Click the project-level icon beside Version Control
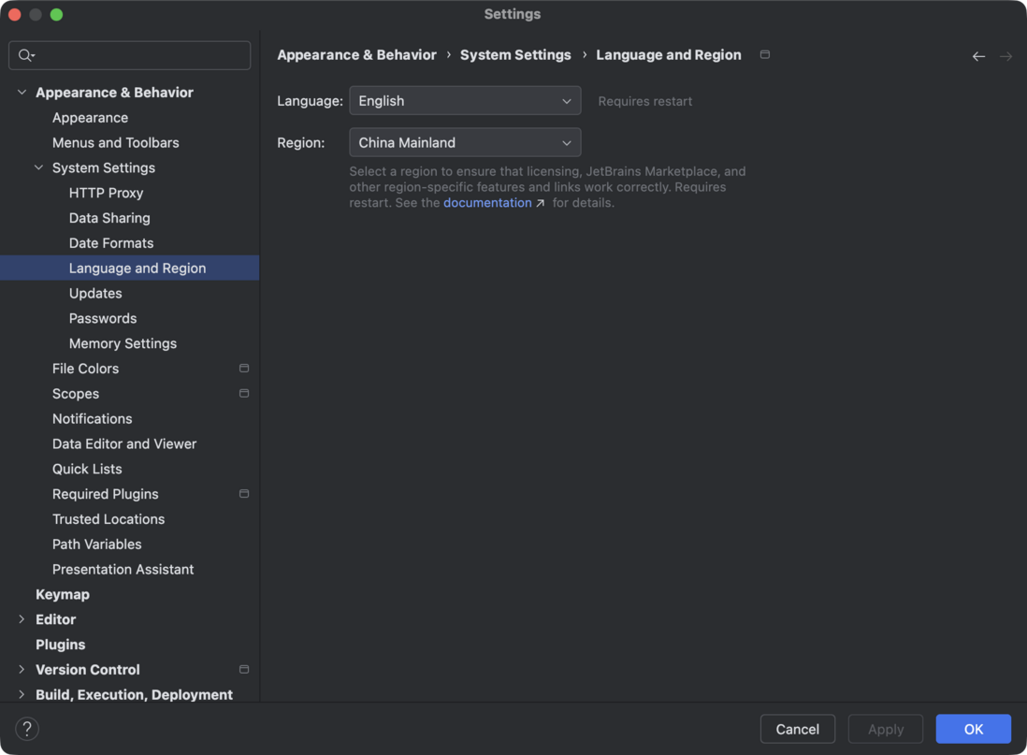The image size is (1027, 755). pos(244,670)
